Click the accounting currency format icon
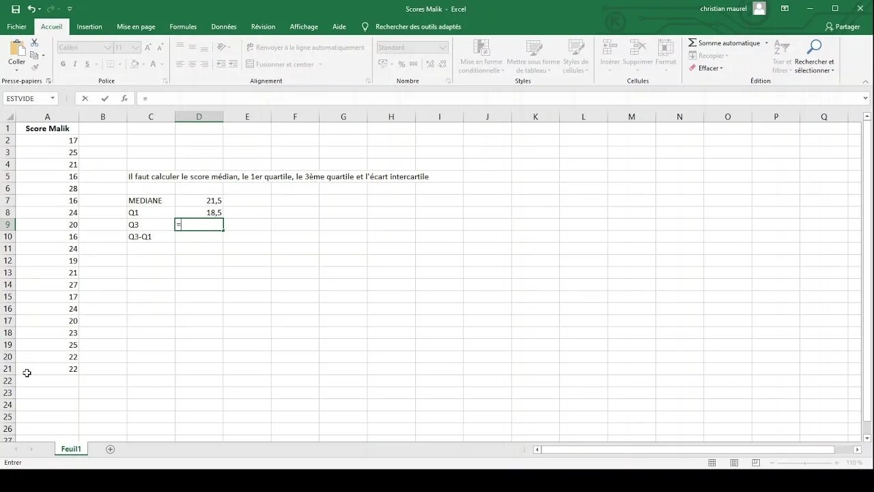 pyautogui.click(x=384, y=64)
